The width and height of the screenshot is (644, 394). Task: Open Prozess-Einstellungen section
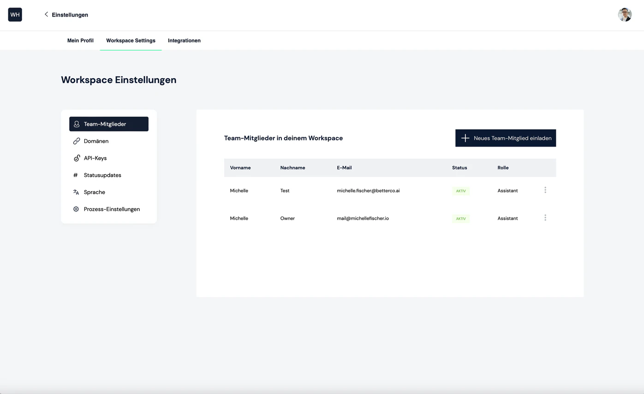pyautogui.click(x=109, y=209)
